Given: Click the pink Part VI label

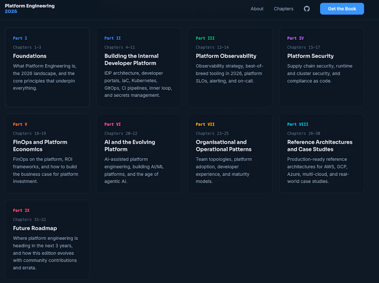Looking at the screenshot, I should pyautogui.click(x=112, y=124).
